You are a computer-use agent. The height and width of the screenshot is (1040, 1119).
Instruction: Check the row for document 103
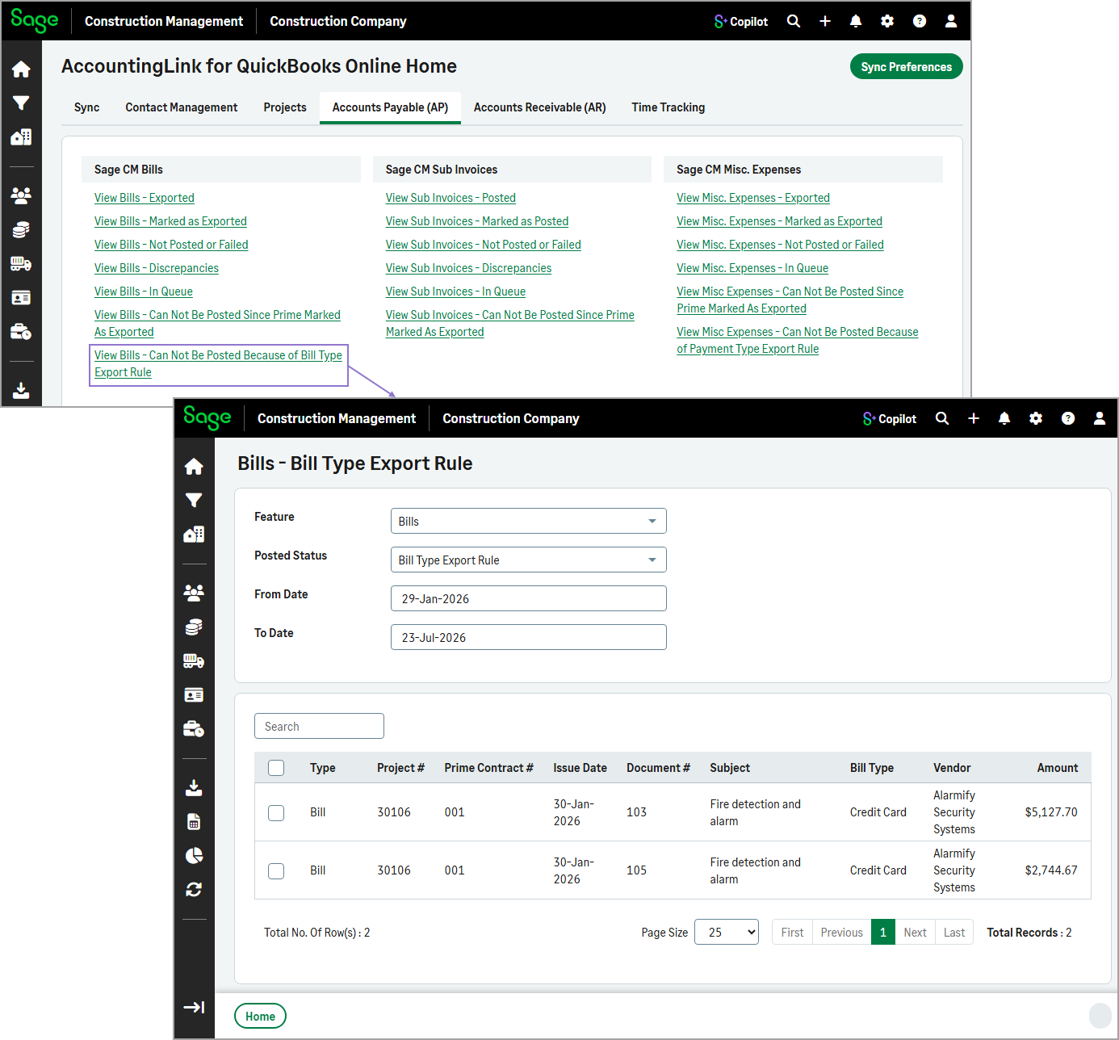click(276, 813)
